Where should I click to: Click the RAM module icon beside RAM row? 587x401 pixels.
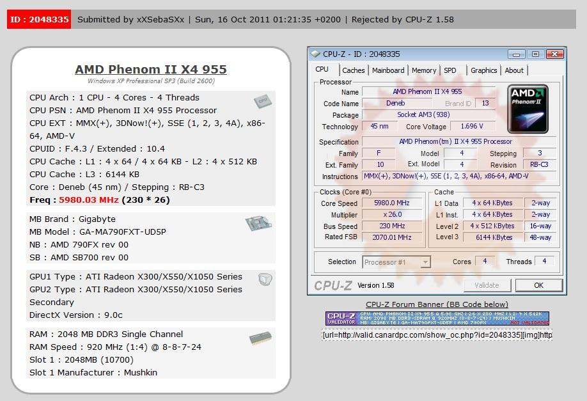260,338
